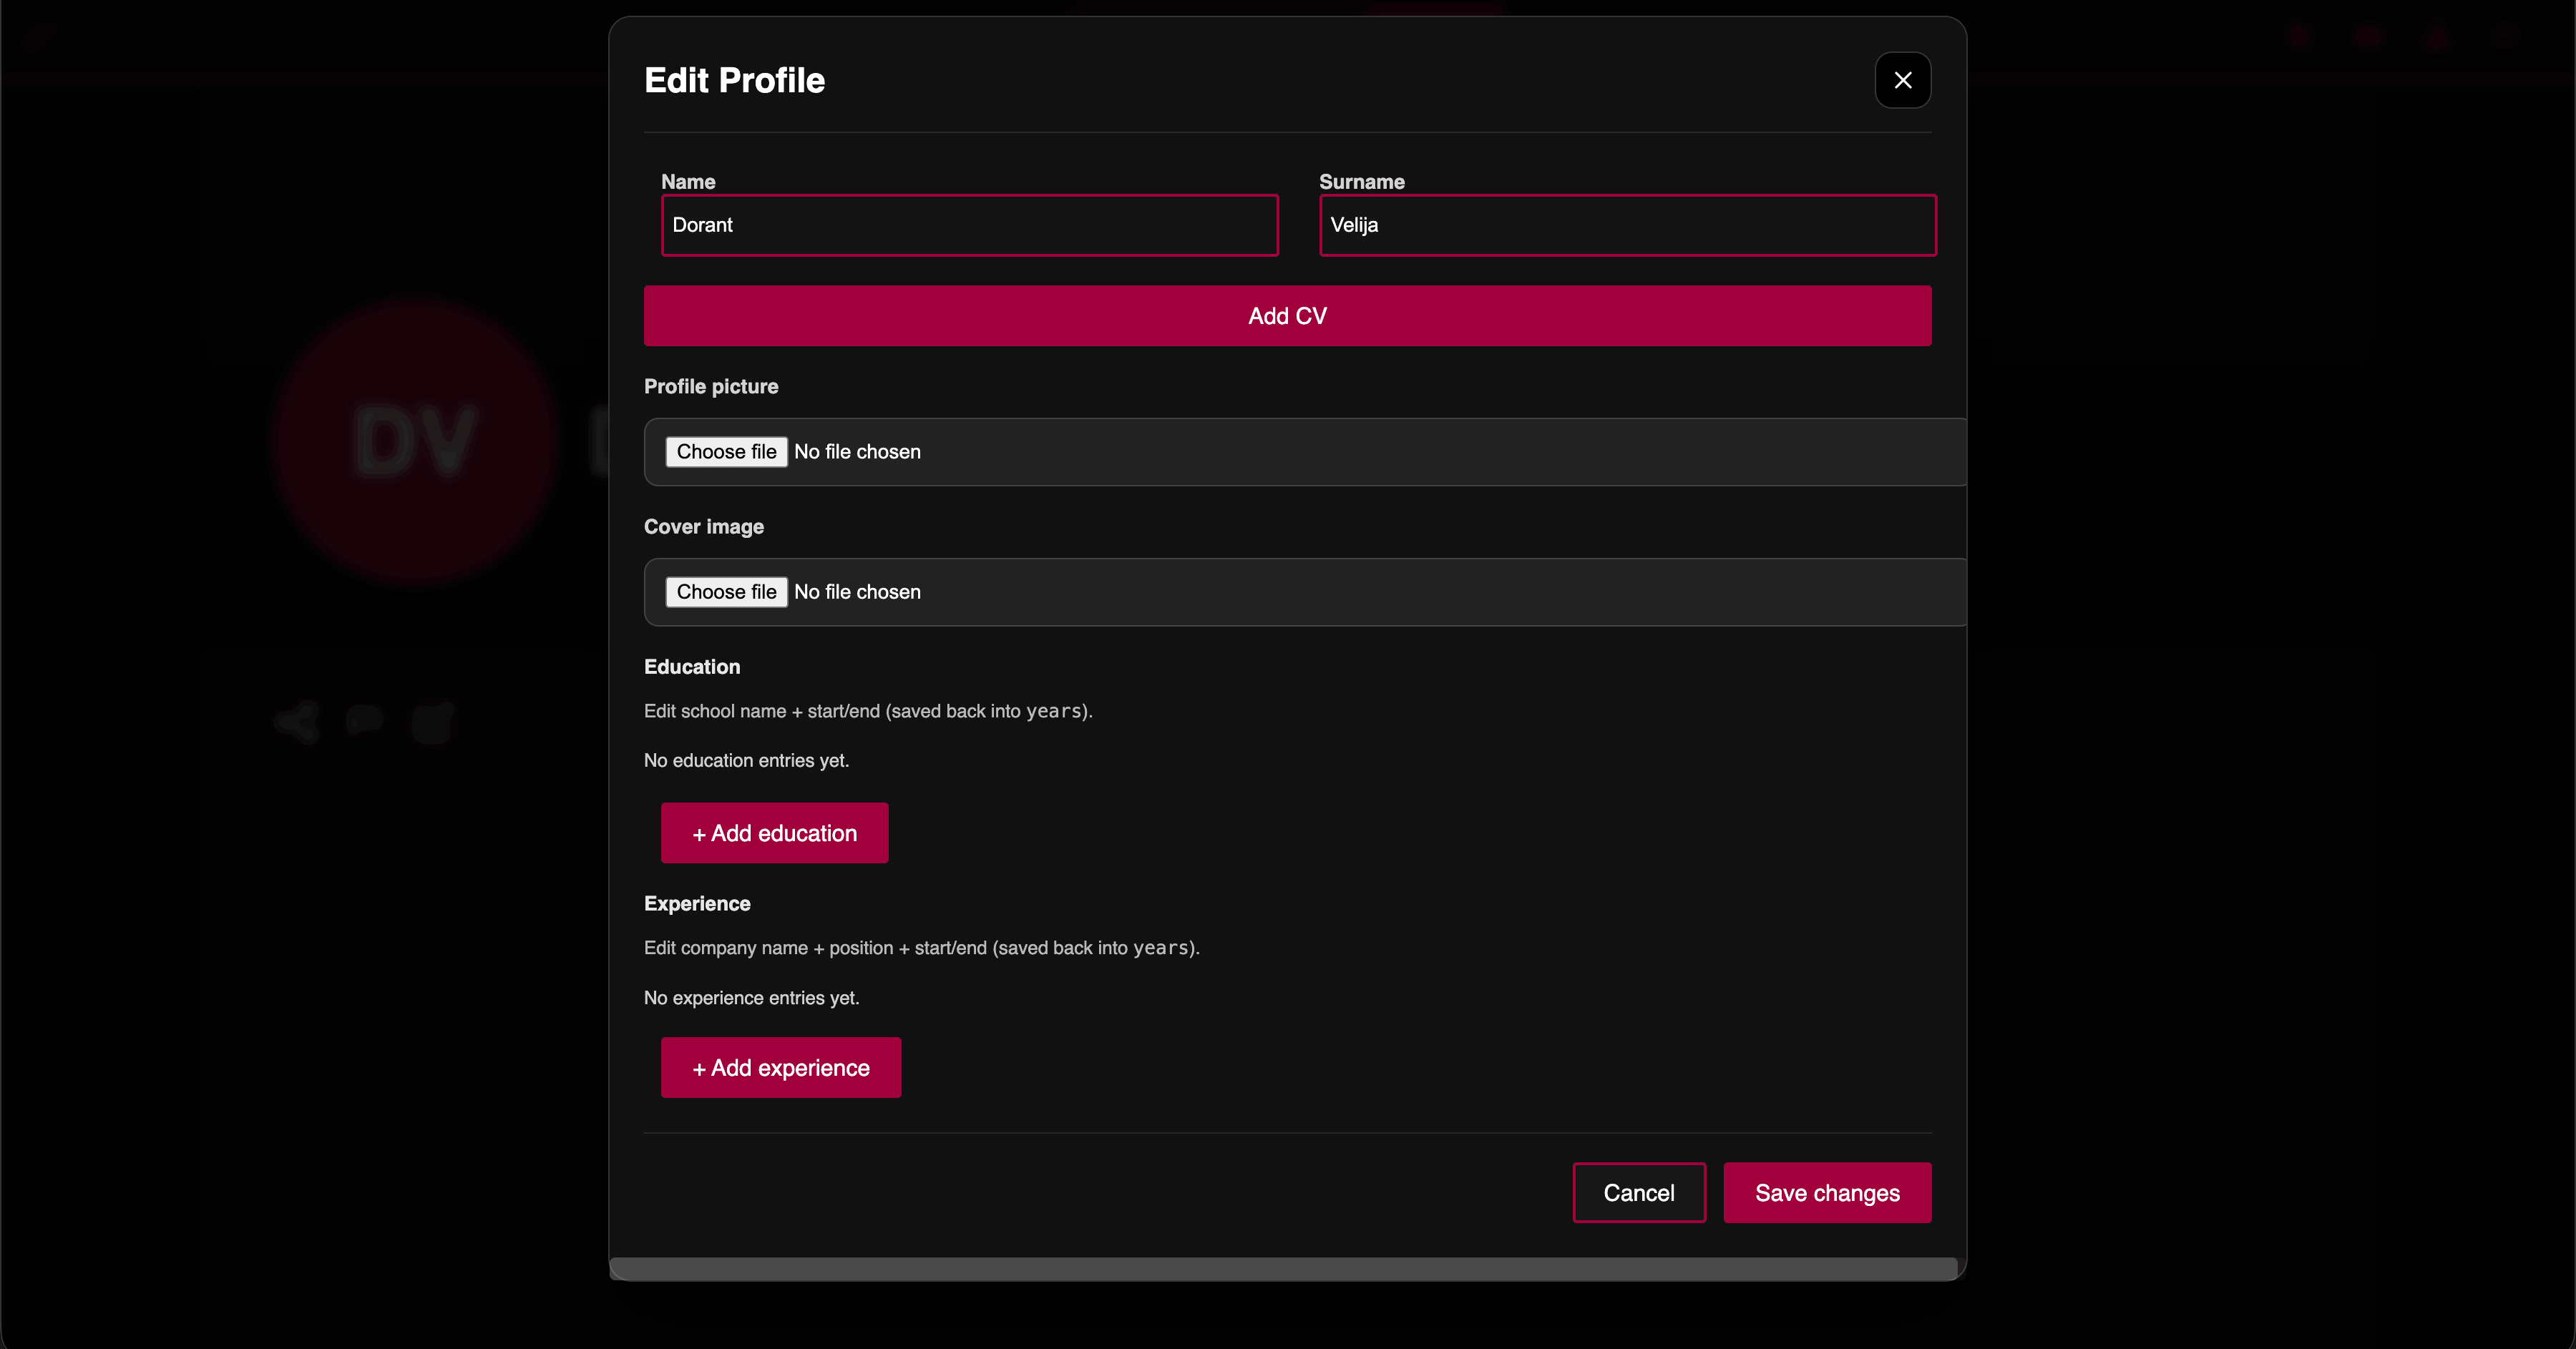Add a new education entry
This screenshot has width=2576, height=1349.
click(x=774, y=833)
